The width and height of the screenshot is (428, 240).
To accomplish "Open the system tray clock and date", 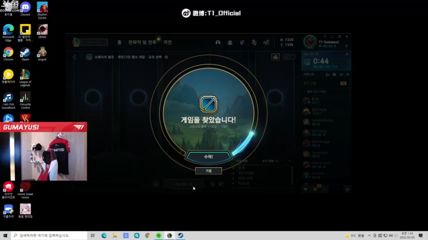I will pyautogui.click(x=407, y=235).
